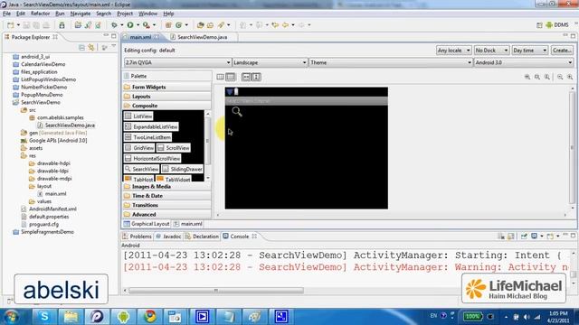This screenshot has width=579, height=325.
Task: Click the green Run button in toolbar
Action: click(x=130, y=25)
